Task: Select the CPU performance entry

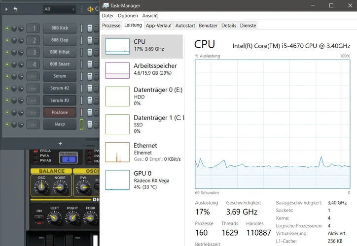Action: click(x=142, y=47)
